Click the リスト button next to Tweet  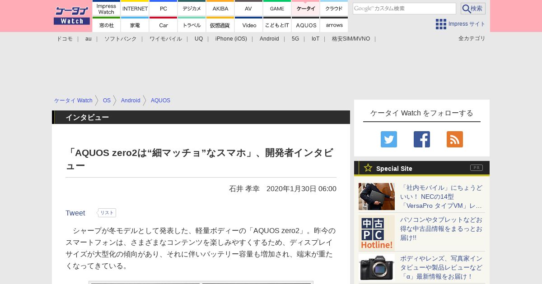pos(107,213)
